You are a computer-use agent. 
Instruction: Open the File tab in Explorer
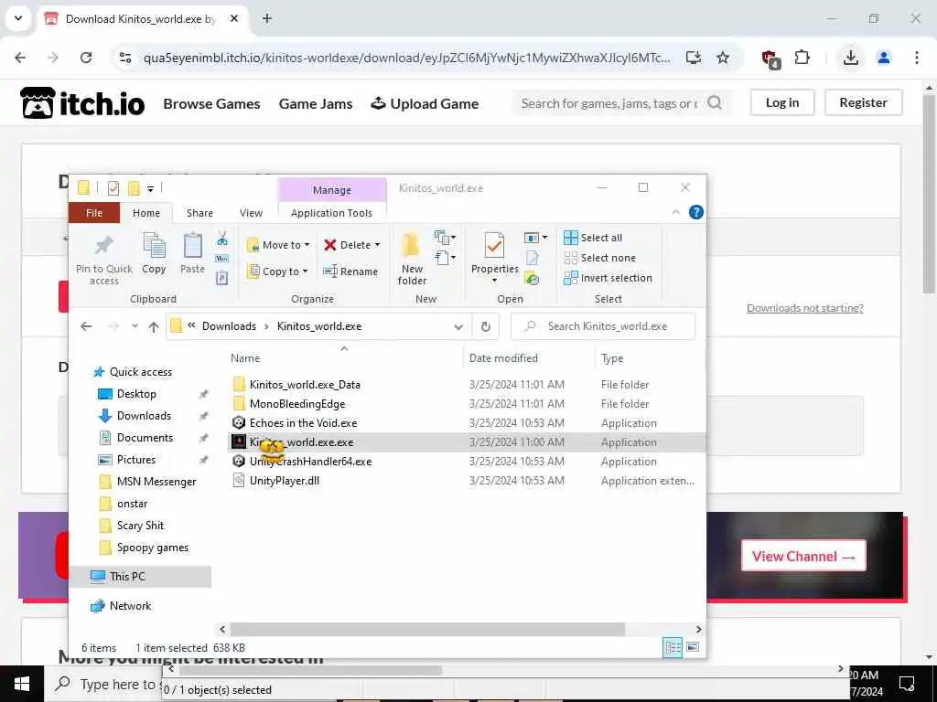[x=94, y=213]
